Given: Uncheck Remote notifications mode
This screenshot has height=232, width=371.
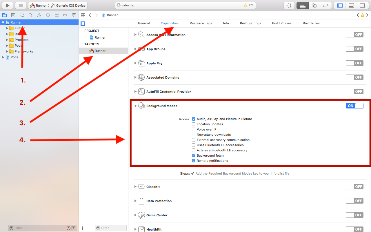Looking at the screenshot, I should (194, 161).
